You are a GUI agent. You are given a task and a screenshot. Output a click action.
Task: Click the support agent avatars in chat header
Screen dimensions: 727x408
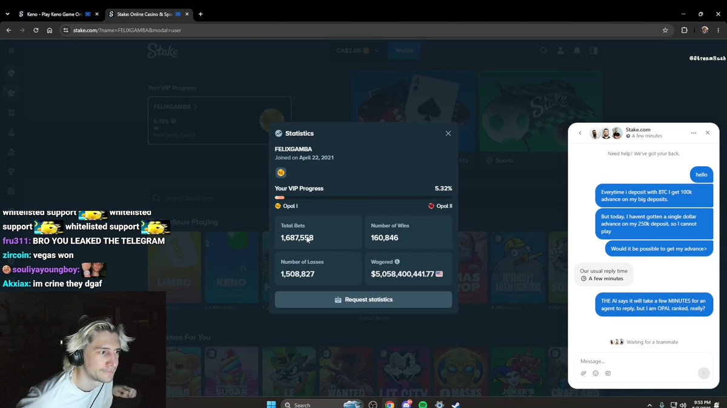click(x=606, y=133)
